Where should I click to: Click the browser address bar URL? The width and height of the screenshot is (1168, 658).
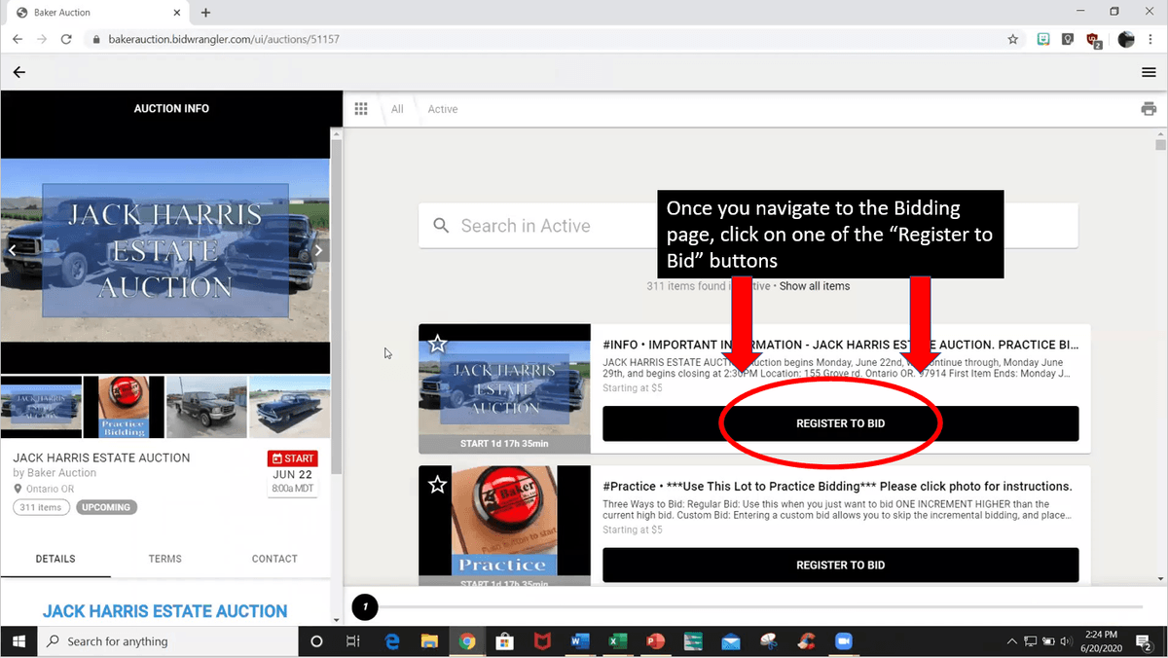(223, 40)
